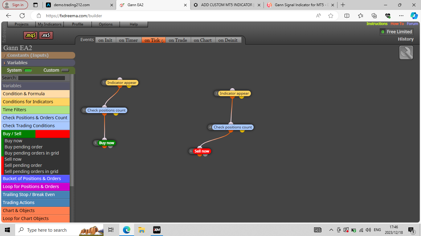Open the Windows Start menu
421x236 pixels.
[x=7, y=230]
